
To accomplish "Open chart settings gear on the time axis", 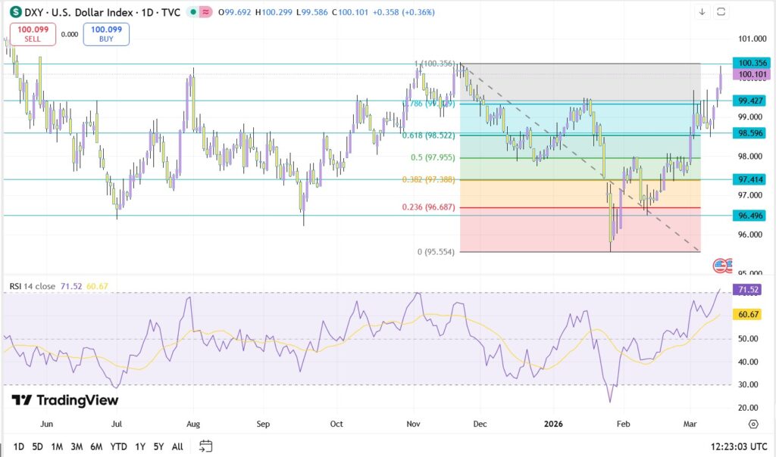I will [753, 424].
